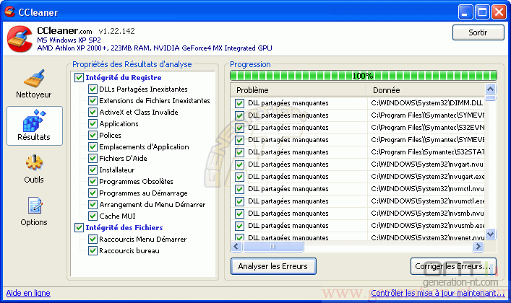Select the C:\WINDOWS\System32\DIMM.DLL path cell

click(427, 103)
